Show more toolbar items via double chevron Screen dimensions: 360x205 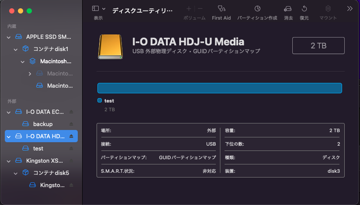(x=350, y=9)
